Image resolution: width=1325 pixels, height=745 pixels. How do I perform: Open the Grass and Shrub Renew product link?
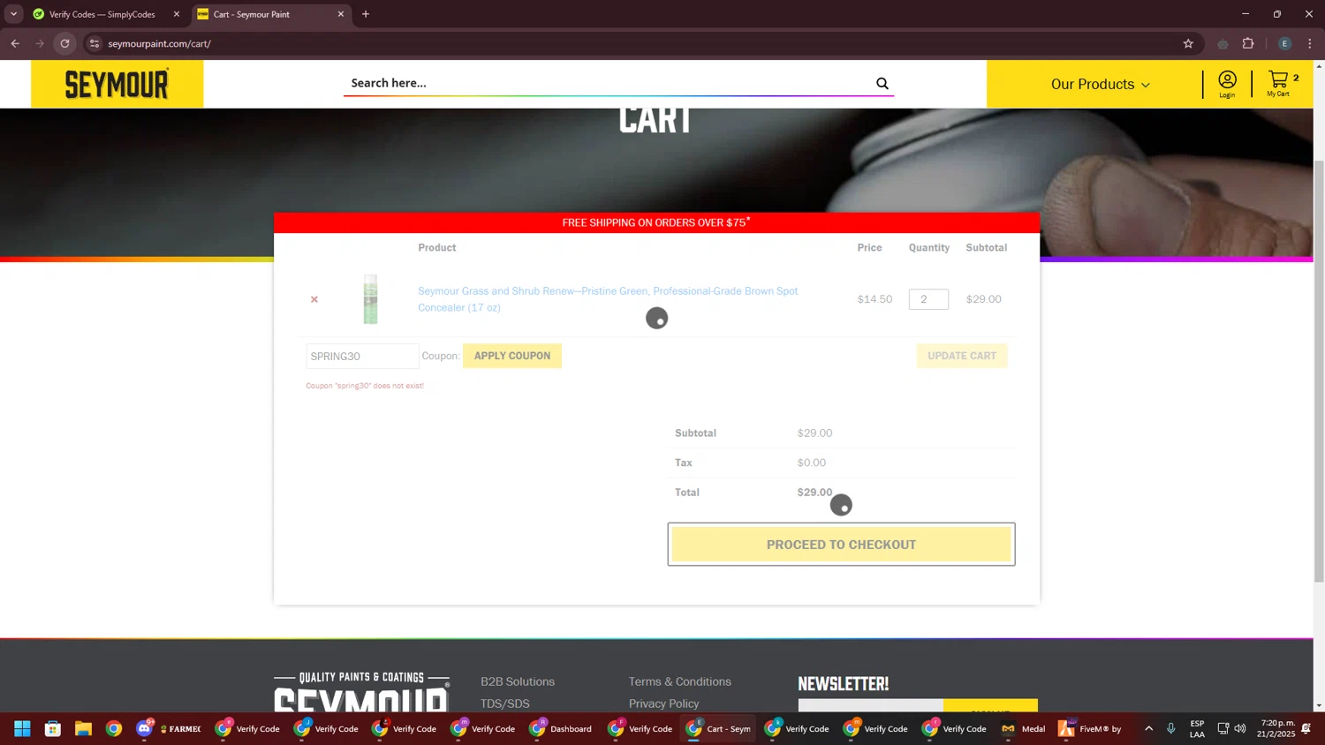point(608,299)
